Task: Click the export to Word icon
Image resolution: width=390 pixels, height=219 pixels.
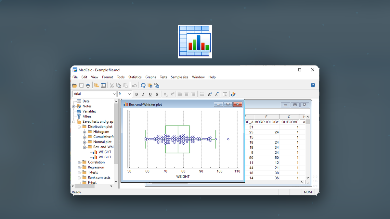Action: (x=157, y=85)
